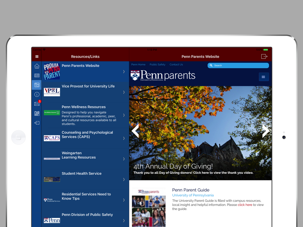Follow the red 'click here' guide link
The image size is (303, 227).
245,205
